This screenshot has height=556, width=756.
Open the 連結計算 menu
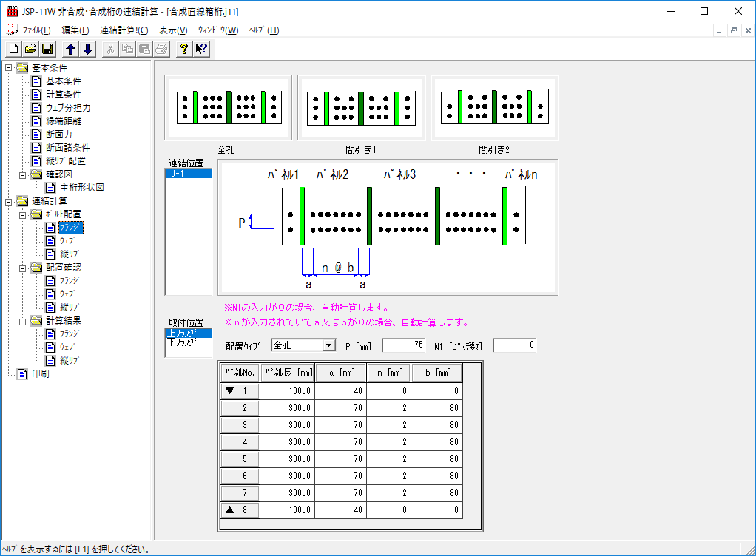pos(124,30)
